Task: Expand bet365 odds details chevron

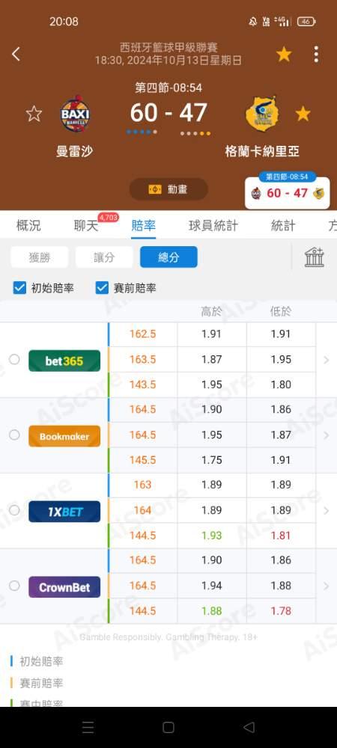Action: tap(326, 360)
